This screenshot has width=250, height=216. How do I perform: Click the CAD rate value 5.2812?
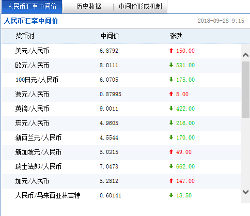109,181
